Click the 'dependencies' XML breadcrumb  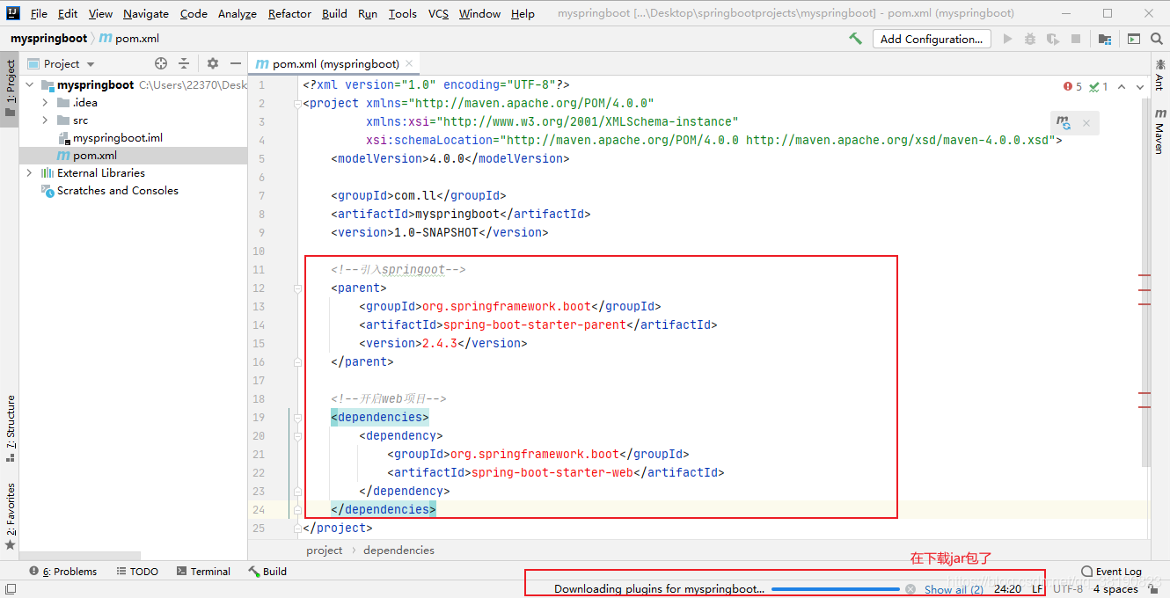pyautogui.click(x=399, y=551)
